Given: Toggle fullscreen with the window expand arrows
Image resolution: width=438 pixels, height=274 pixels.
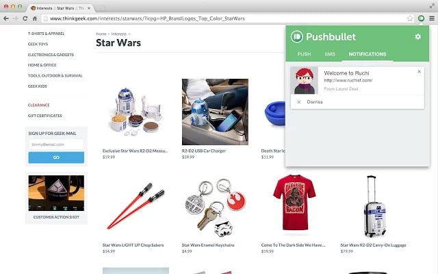Looking at the screenshot, I should [432, 5].
